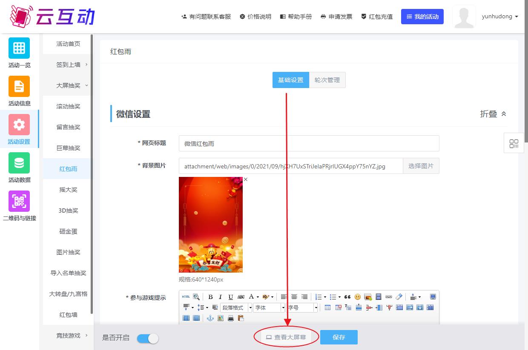The width and height of the screenshot is (528, 350).
Task: Insert an emoticon via the smiley icon
Action: coord(358,297)
